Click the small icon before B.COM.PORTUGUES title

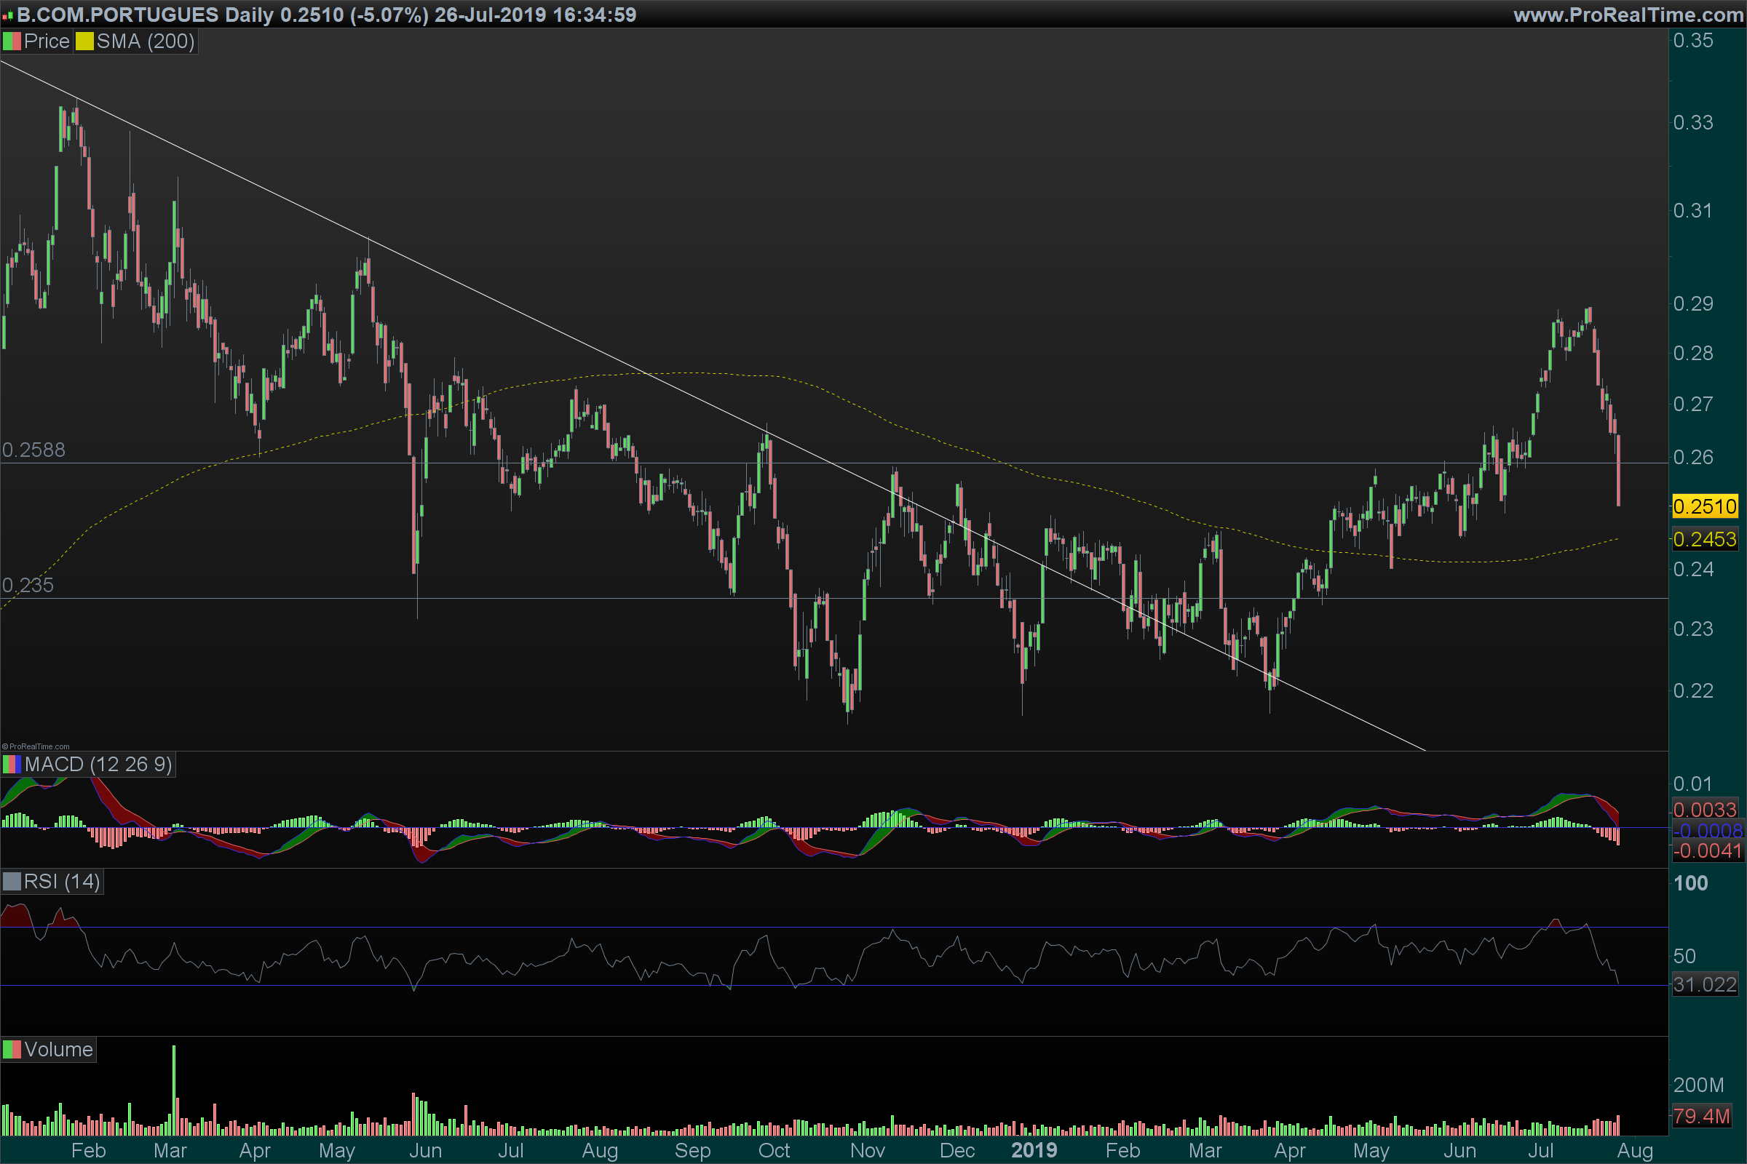tap(7, 15)
